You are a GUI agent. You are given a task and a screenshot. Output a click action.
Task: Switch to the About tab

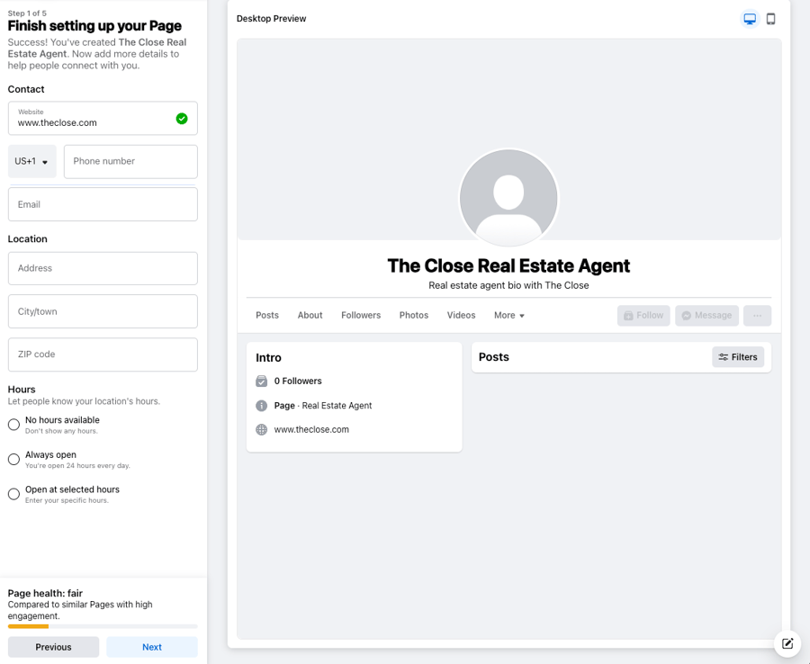tap(310, 315)
